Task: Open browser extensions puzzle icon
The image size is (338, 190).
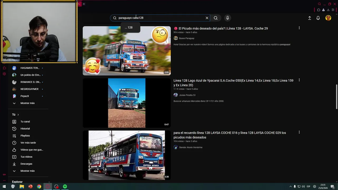Action: click(x=319, y=10)
